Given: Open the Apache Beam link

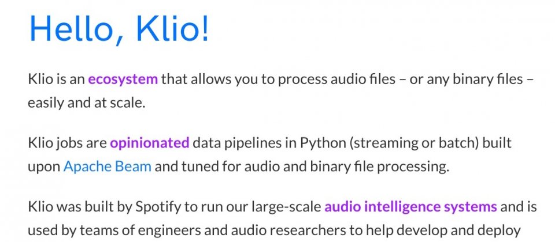Looking at the screenshot, I should [x=108, y=166].
